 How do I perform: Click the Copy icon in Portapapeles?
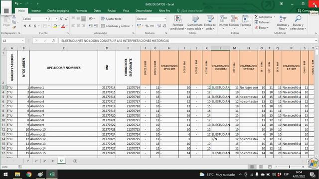14,22
